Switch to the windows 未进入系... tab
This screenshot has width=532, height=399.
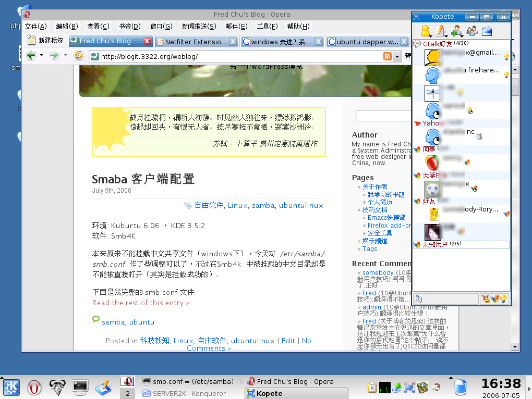tap(282, 42)
